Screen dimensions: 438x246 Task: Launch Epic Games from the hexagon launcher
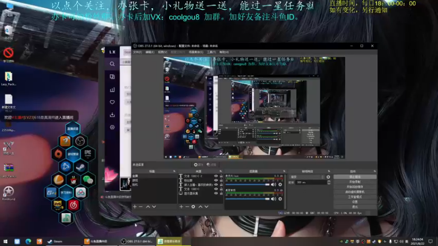(88, 154)
